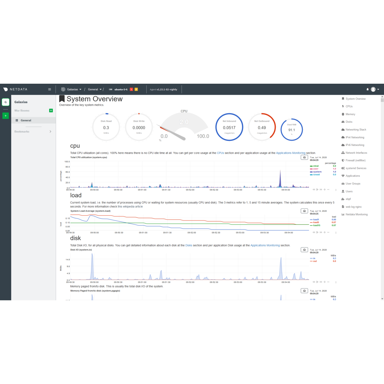Follow the wikipedia article link about load
Screen dimensions: 384x384
[130, 206]
